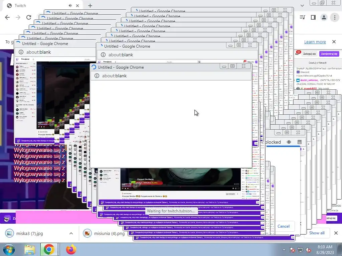Close the Twitch tab
The image size is (342, 256).
77,6
